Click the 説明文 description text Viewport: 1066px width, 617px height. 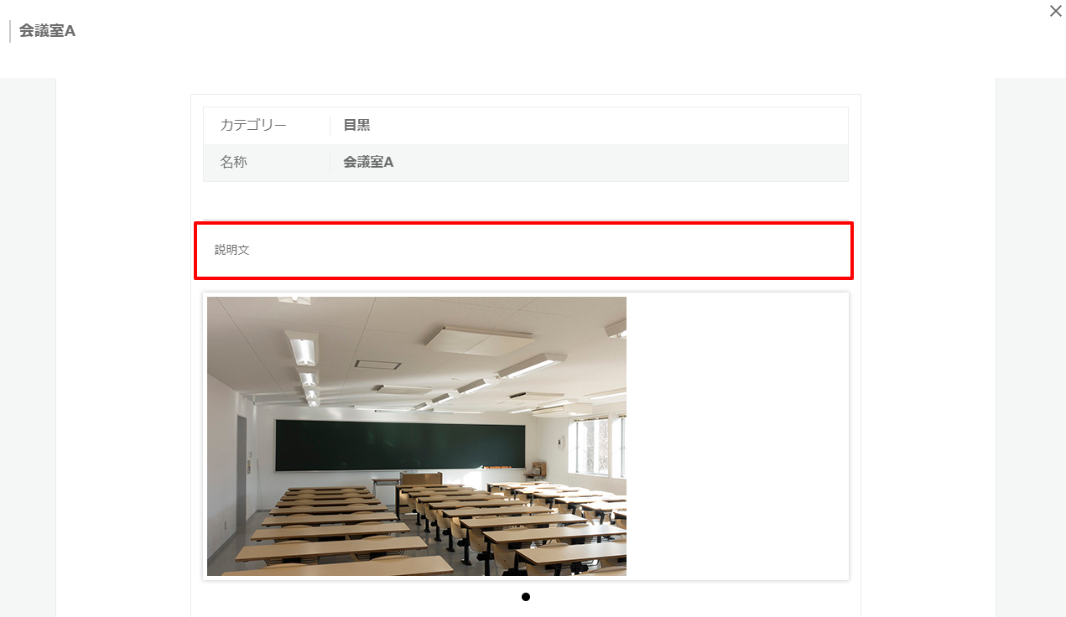pyautogui.click(x=232, y=250)
